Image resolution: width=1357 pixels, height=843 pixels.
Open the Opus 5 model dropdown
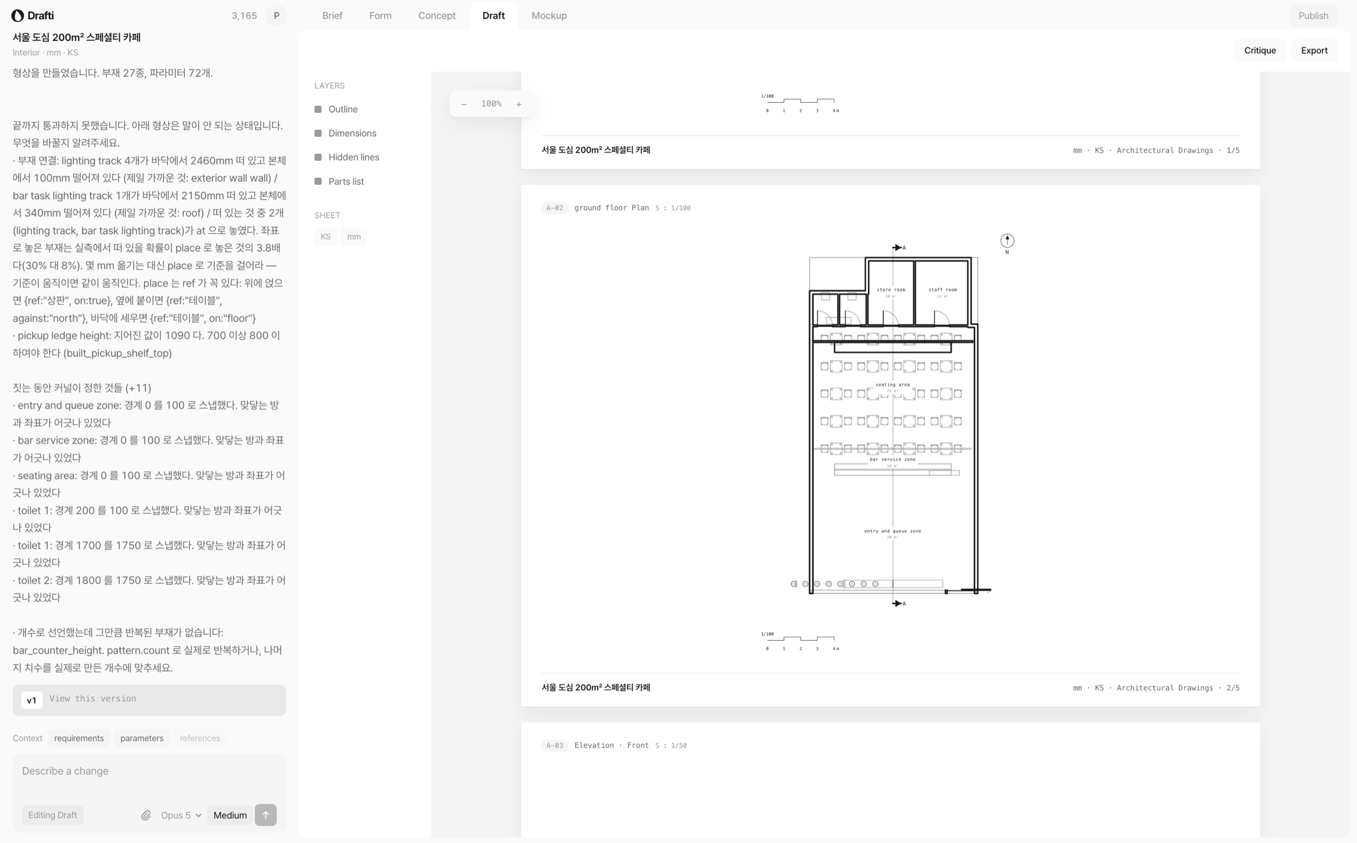[x=181, y=815]
